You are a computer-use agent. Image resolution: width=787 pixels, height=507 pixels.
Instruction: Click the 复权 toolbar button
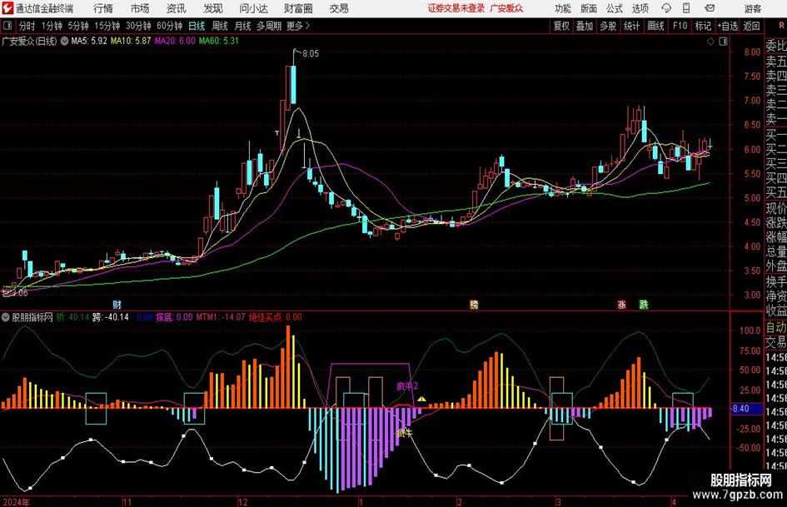pos(561,26)
